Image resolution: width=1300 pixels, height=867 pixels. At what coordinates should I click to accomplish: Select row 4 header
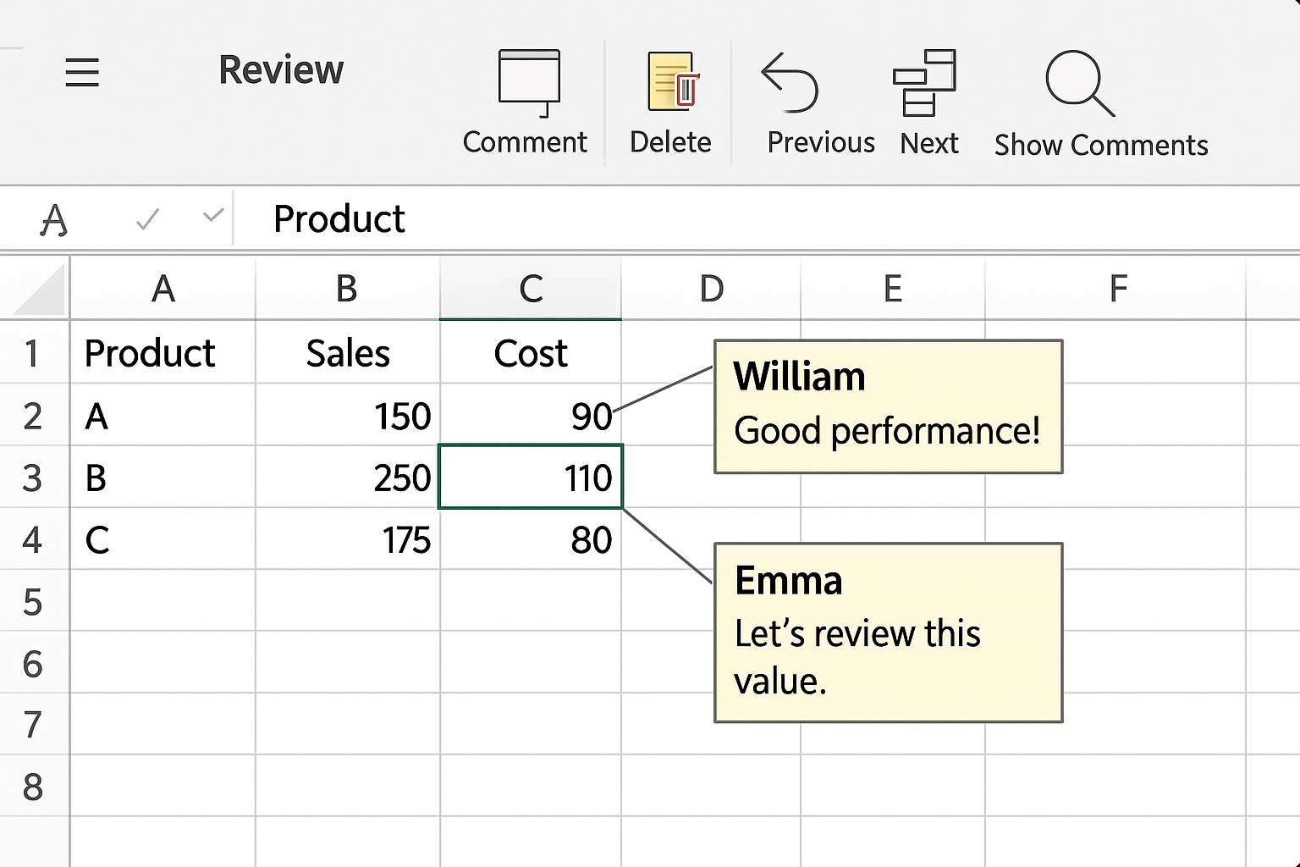click(33, 539)
